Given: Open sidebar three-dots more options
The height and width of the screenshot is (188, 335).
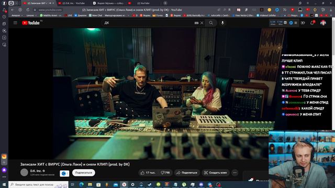Looking at the screenshot, I should coord(4,177).
